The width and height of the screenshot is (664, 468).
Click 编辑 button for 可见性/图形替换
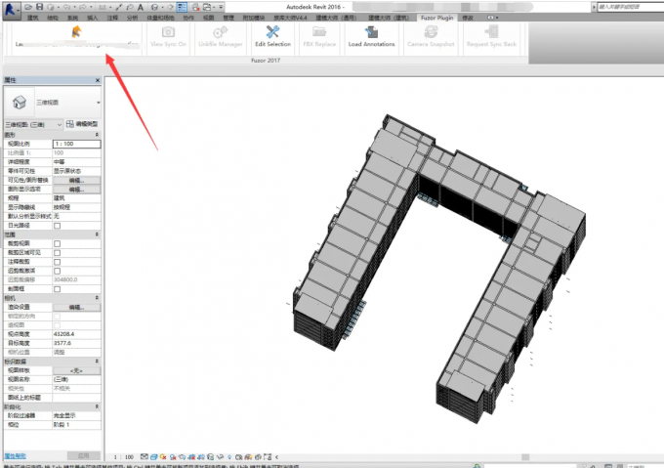(x=76, y=180)
